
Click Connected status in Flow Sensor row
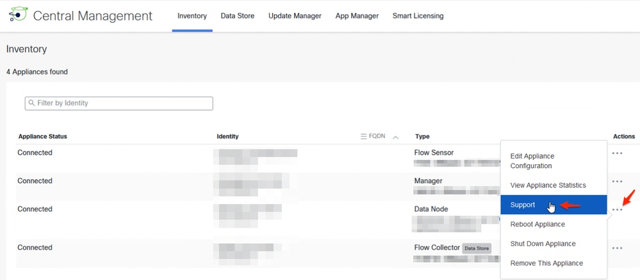35,153
